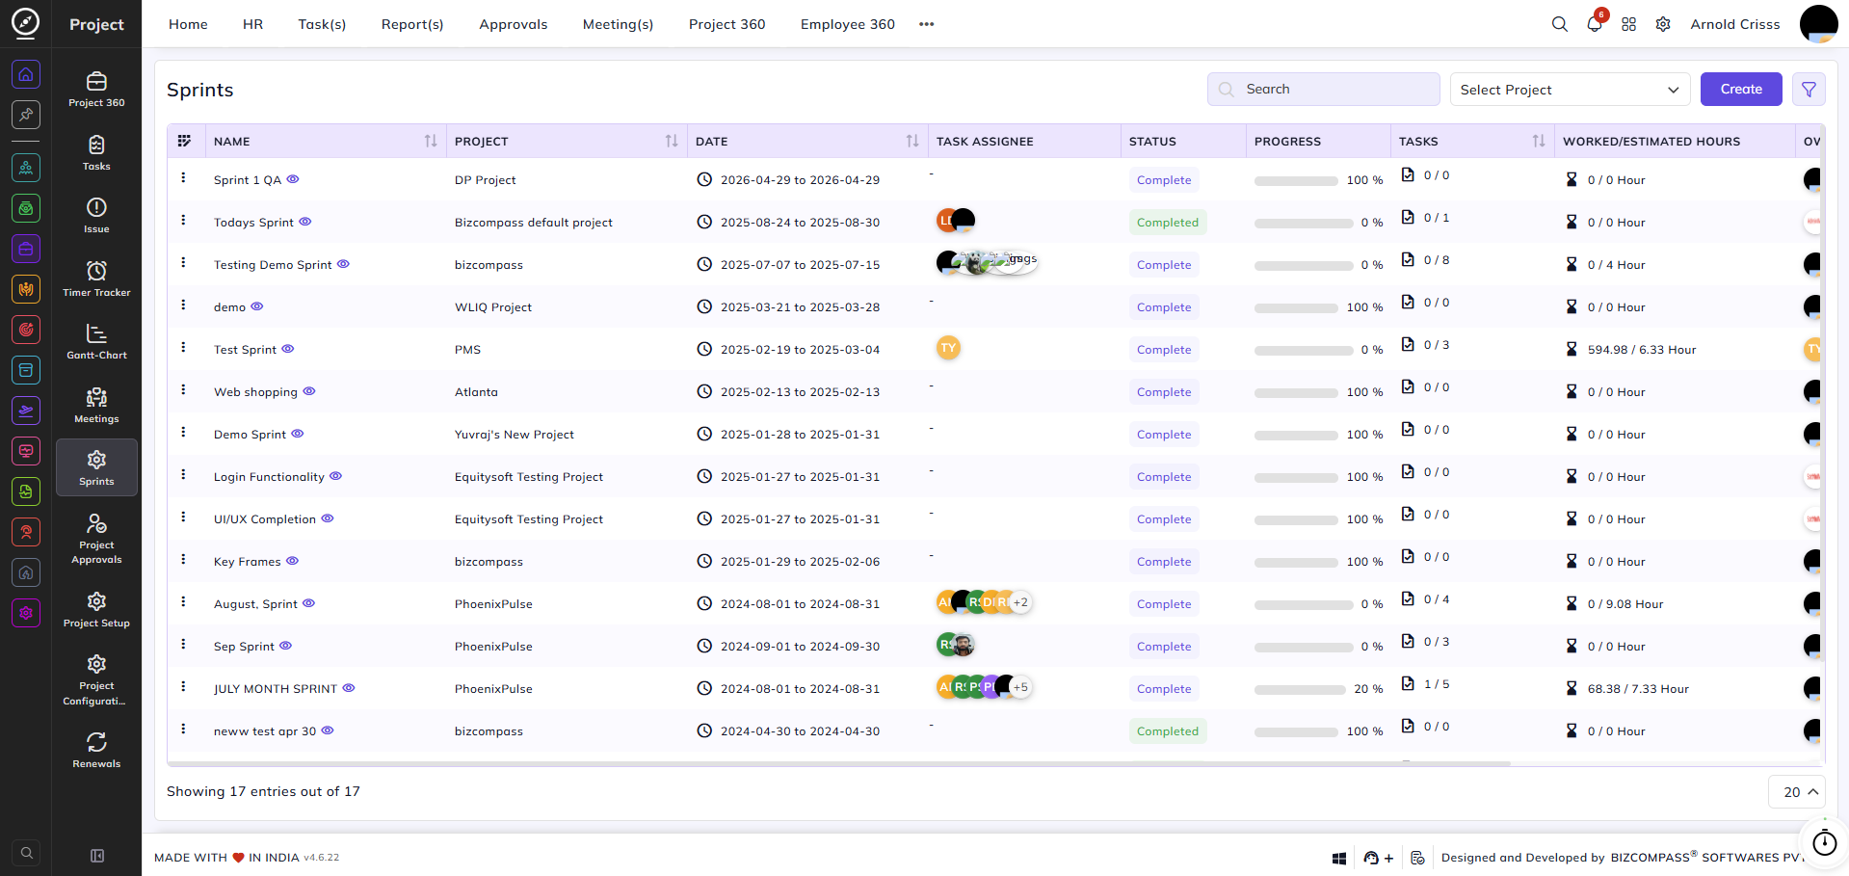Click the search magnifier in the top bar
Screen dimensions: 1849x876
[1559, 24]
